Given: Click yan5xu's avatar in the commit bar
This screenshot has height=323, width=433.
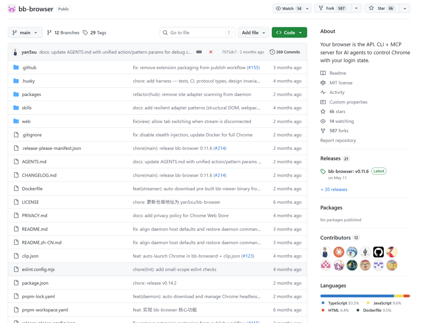Looking at the screenshot, I should (16, 52).
